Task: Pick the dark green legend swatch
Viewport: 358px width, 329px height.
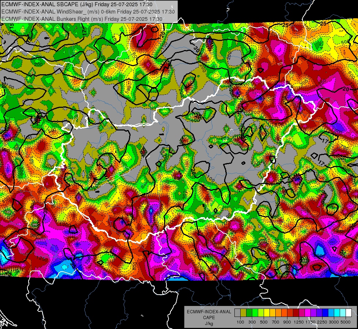Action: click(249, 313)
